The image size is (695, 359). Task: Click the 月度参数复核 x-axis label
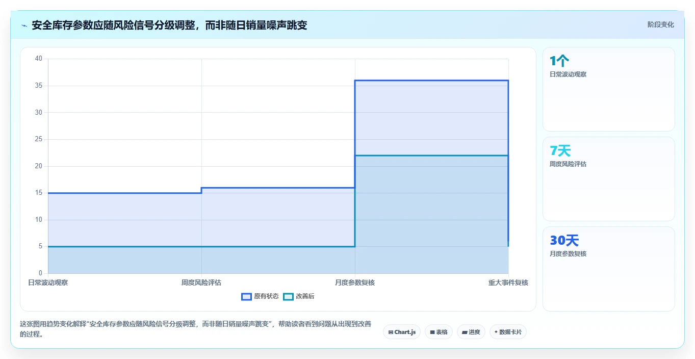355,283
